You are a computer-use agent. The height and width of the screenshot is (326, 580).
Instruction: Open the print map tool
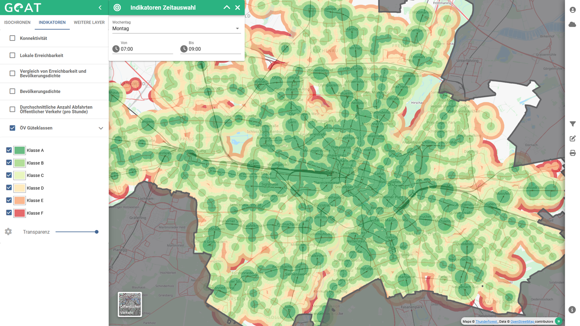click(573, 153)
